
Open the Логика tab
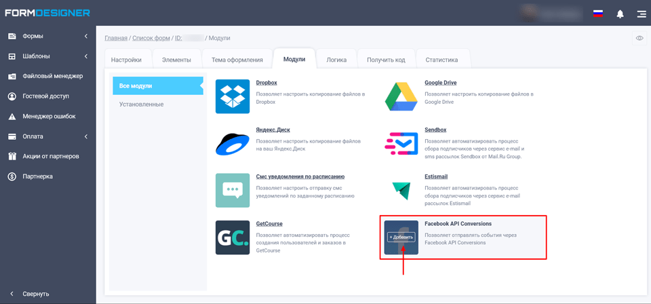click(336, 60)
